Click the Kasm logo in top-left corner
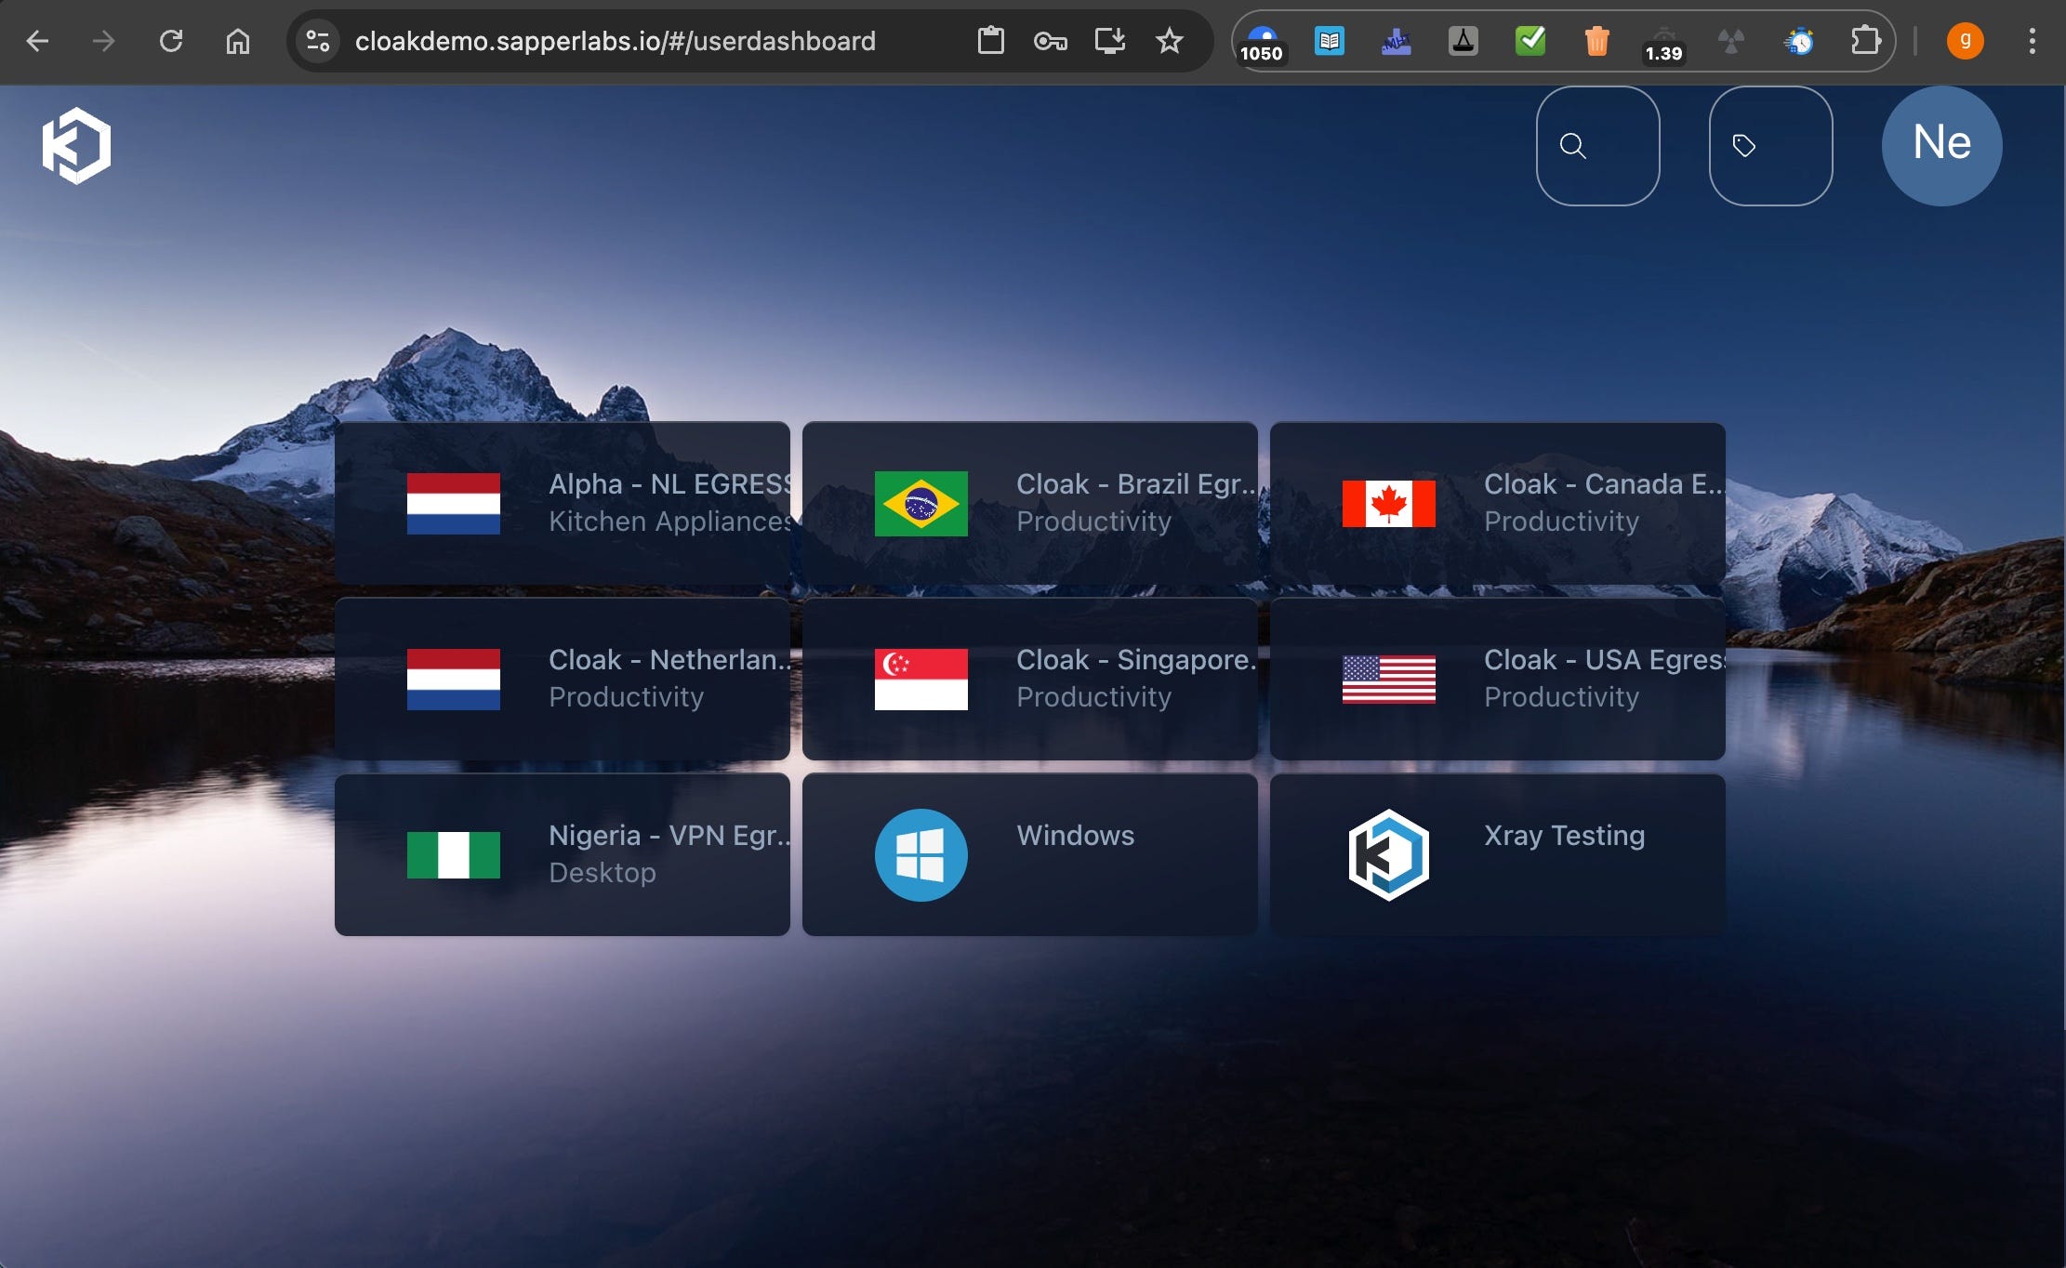The image size is (2066, 1268). 76,145
